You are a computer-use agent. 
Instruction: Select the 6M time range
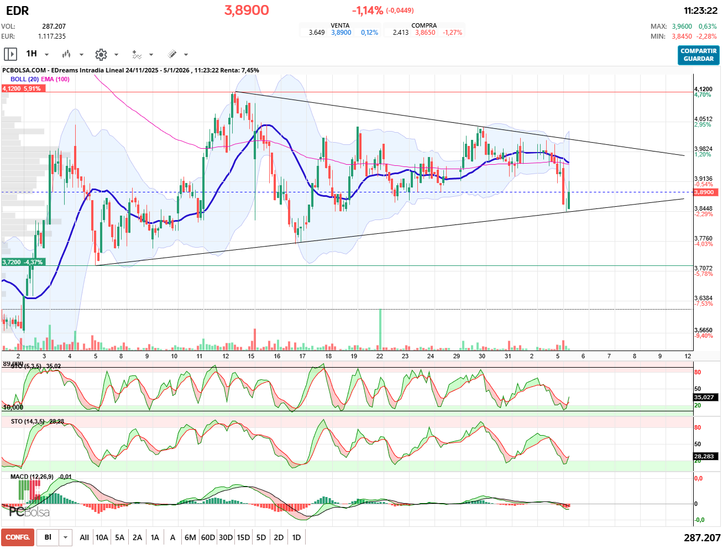coord(190,537)
